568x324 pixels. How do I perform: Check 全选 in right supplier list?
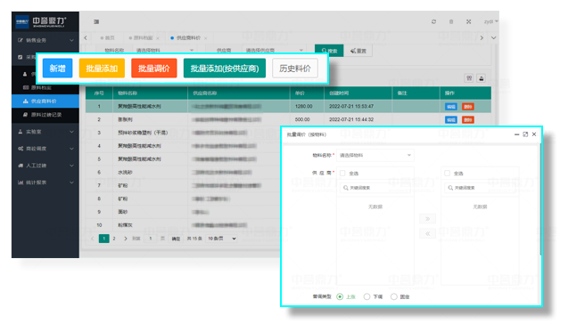click(448, 174)
